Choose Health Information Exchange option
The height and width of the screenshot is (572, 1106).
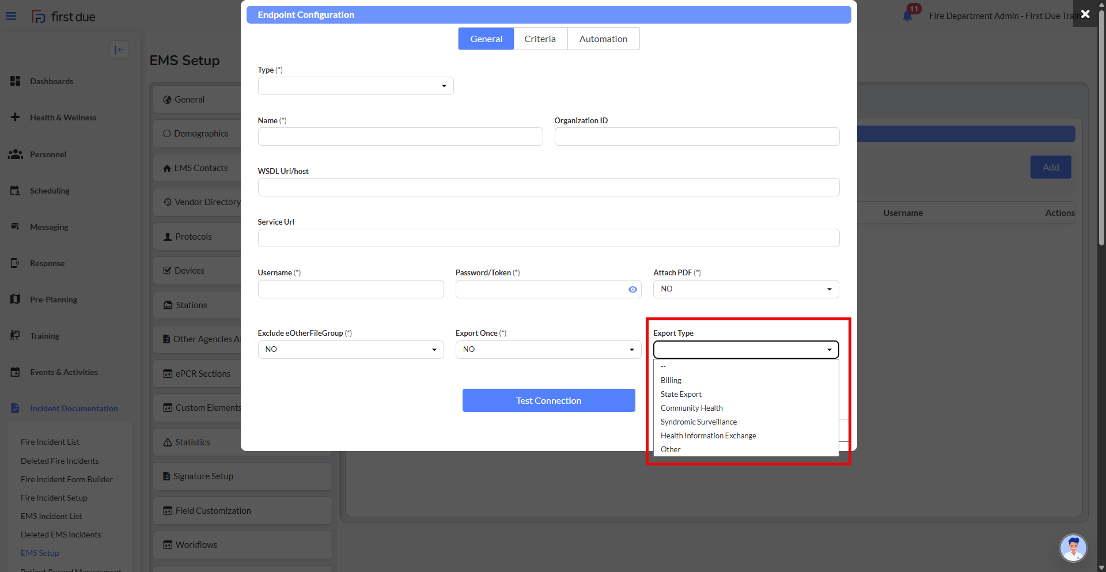click(x=708, y=436)
